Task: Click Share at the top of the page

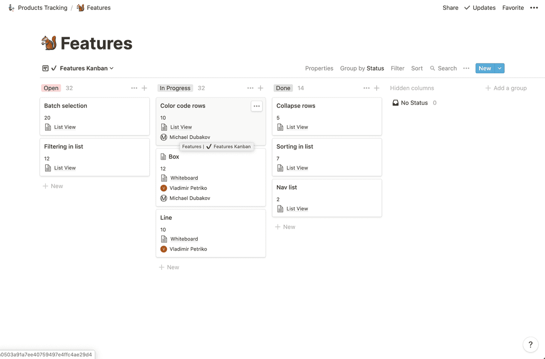Action: pyautogui.click(x=450, y=7)
